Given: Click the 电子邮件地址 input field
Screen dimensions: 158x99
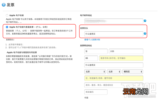Looking at the screenshot, I should tap(114, 21).
